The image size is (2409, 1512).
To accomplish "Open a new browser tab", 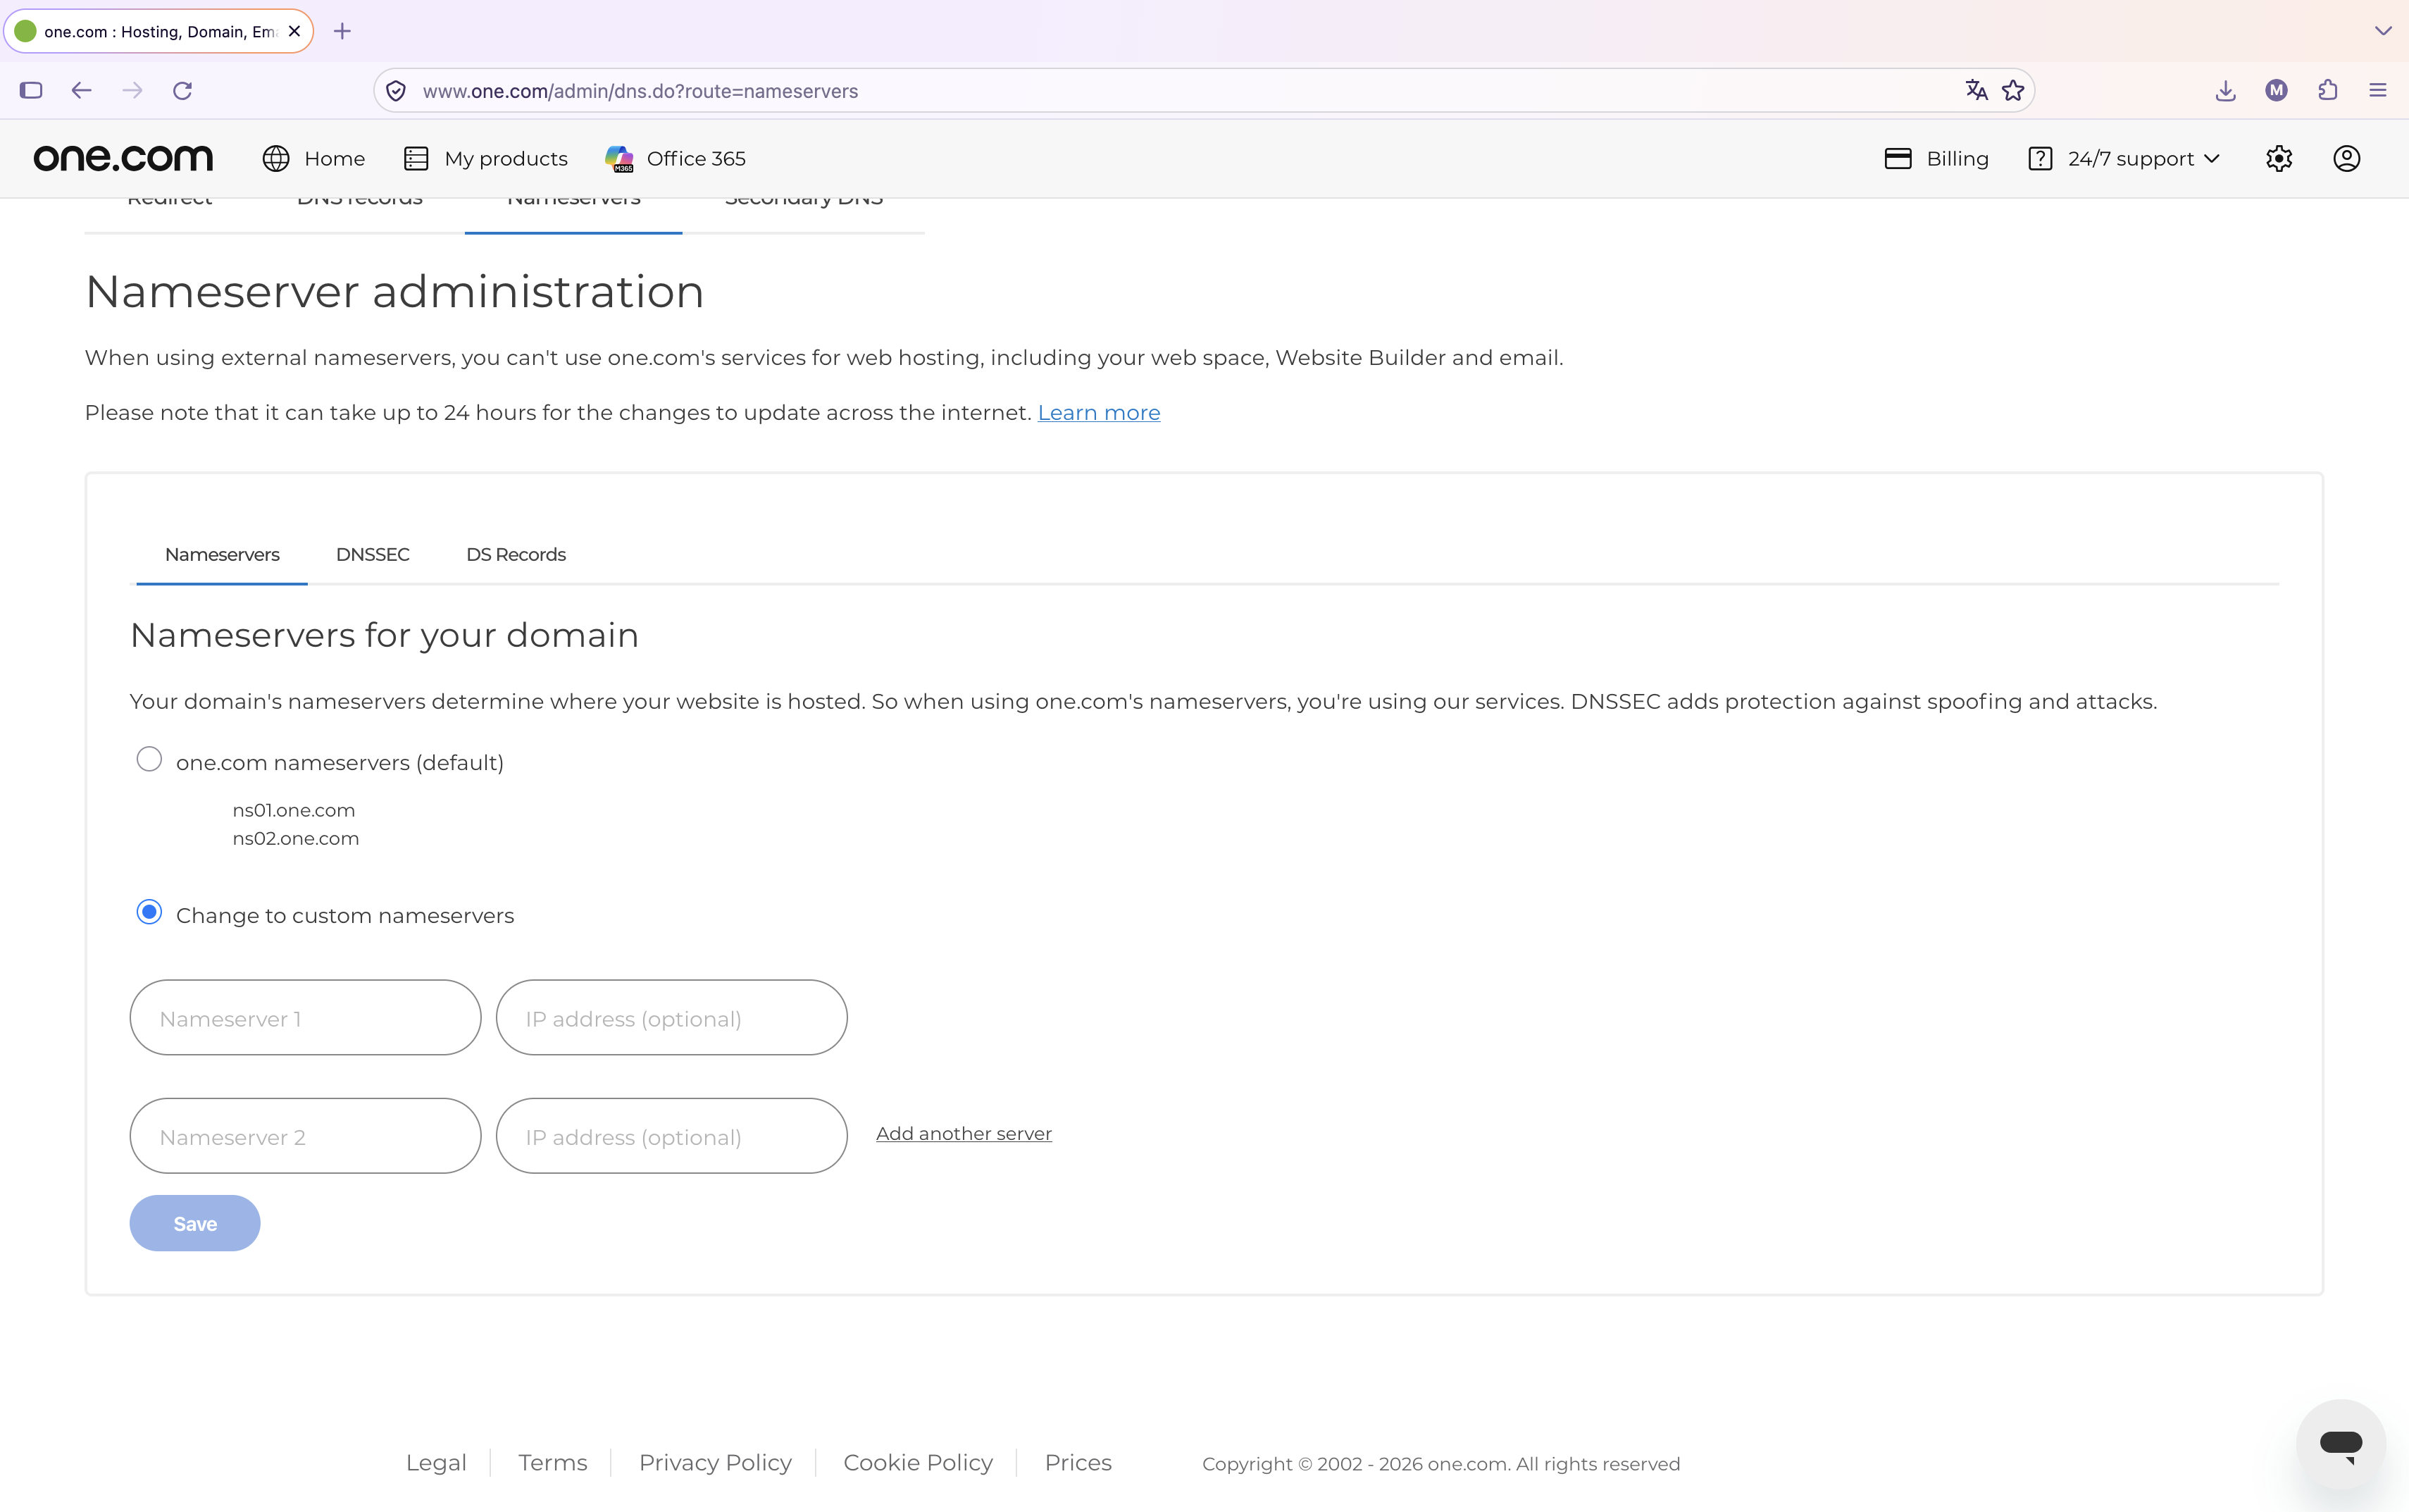I will tap(342, 31).
